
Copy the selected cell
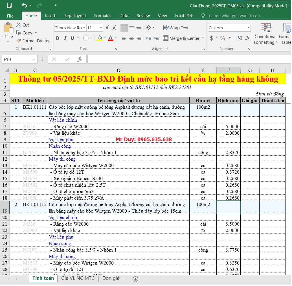pyautogui.click(x=27, y=33)
